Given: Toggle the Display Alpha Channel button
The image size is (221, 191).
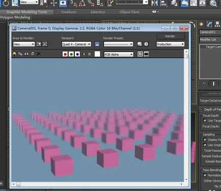Looking at the screenshot, I should tap(84, 54).
